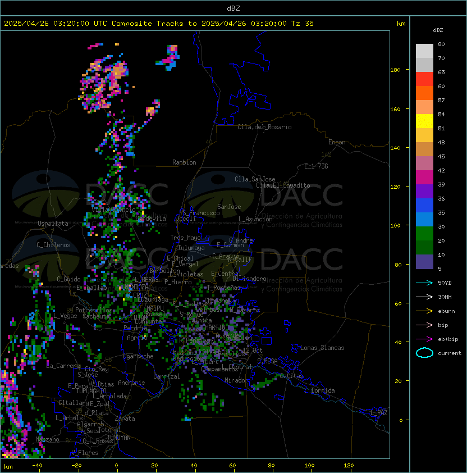This screenshot has height=473, width=467.
Task: Click the 'Manzano' map label
Action: (47, 439)
